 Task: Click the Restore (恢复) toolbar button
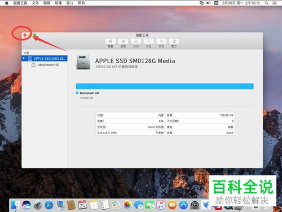149,41
